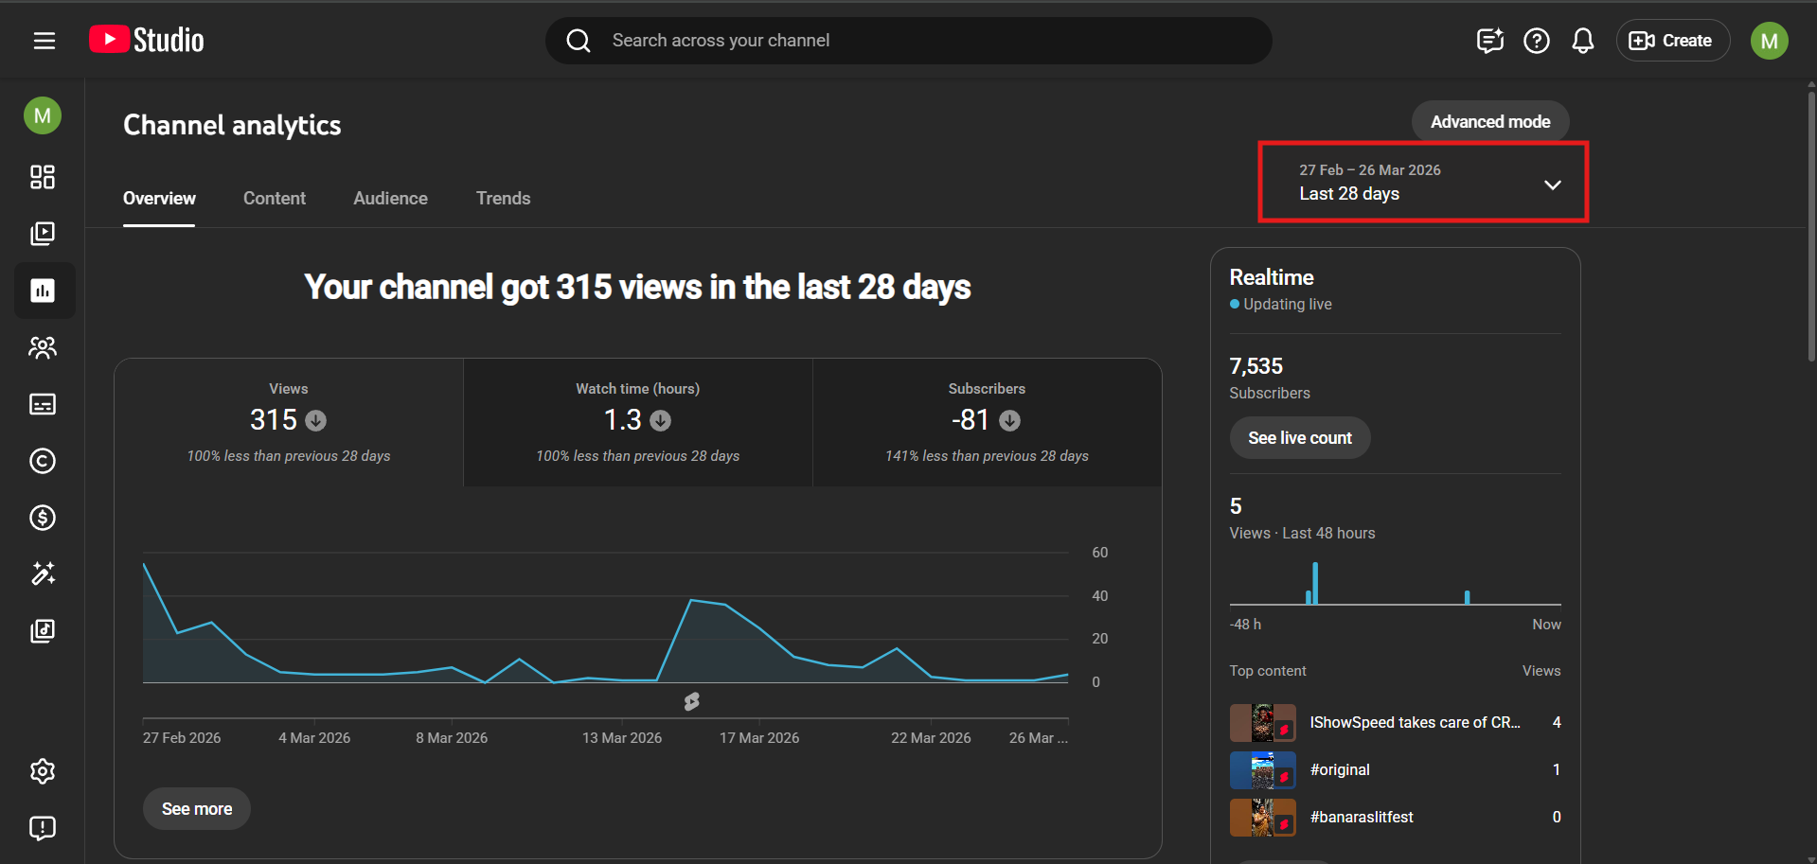Open the Audio library sidebar icon

(x=43, y=631)
